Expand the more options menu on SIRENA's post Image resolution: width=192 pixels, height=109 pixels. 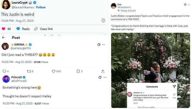pyautogui.click(x=104, y=45)
